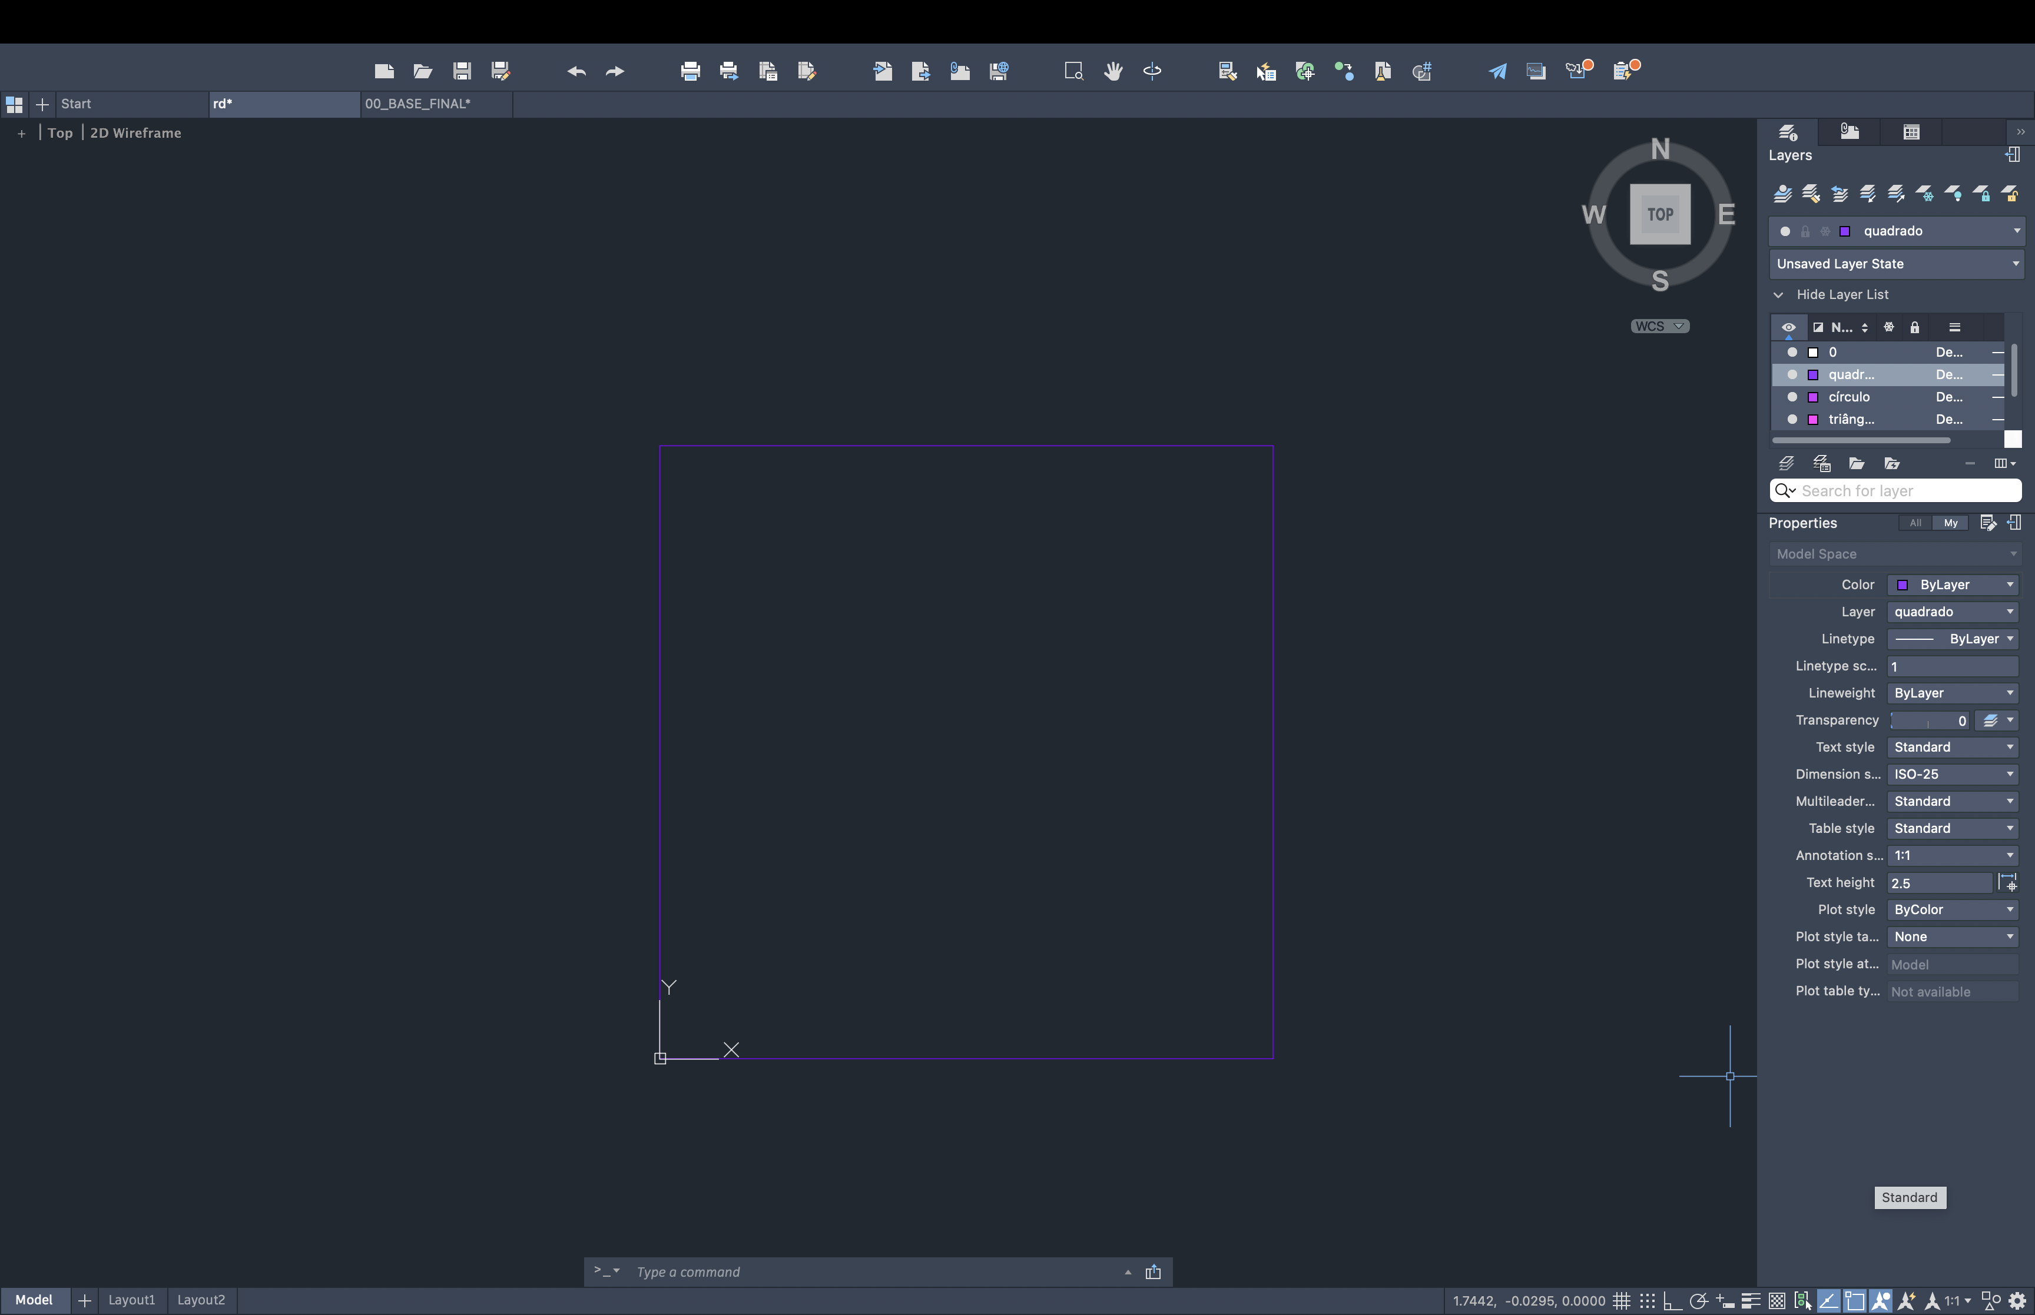The image size is (2035, 1315).
Task: Click the Pan hand tool icon
Action: click(x=1113, y=71)
